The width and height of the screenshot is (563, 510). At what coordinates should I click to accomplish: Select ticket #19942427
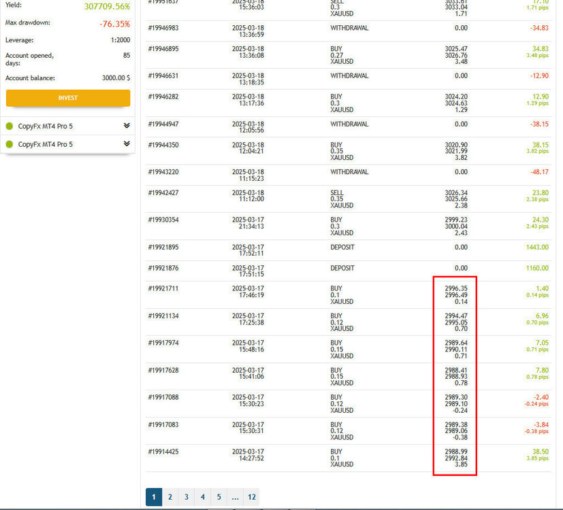tap(163, 192)
